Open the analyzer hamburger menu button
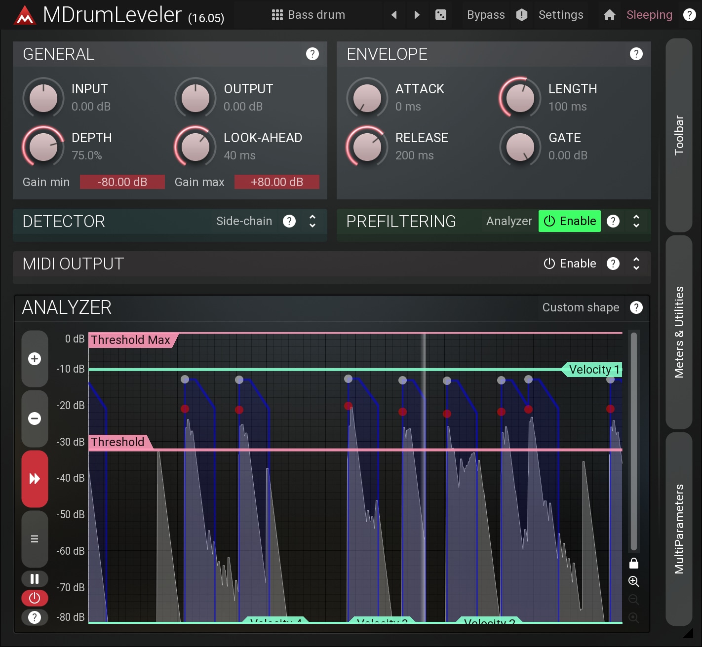Screen dimensions: 702x647 coord(35,539)
